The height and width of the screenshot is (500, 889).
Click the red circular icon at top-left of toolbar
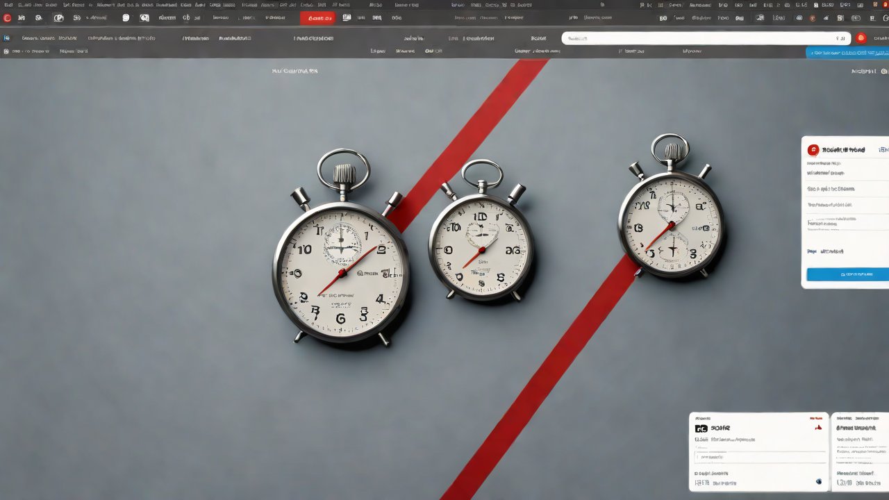click(8, 17)
